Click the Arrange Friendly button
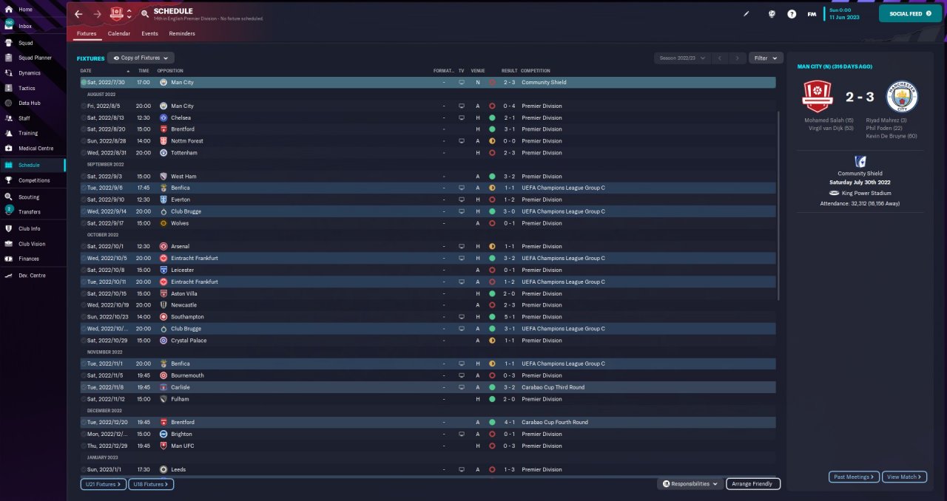 [x=753, y=484]
